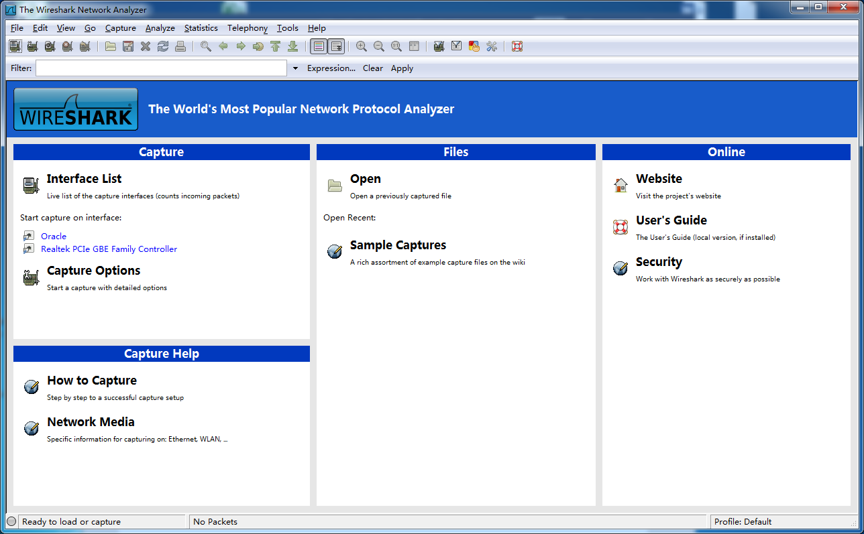Image resolution: width=864 pixels, height=534 pixels.
Task: Click the preferences tools toolbar icon
Action: pyautogui.click(x=492, y=46)
